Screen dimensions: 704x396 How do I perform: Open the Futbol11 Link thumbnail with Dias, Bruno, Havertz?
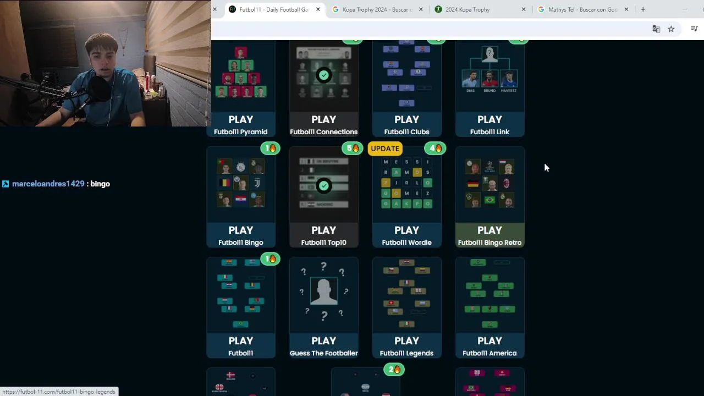490,76
